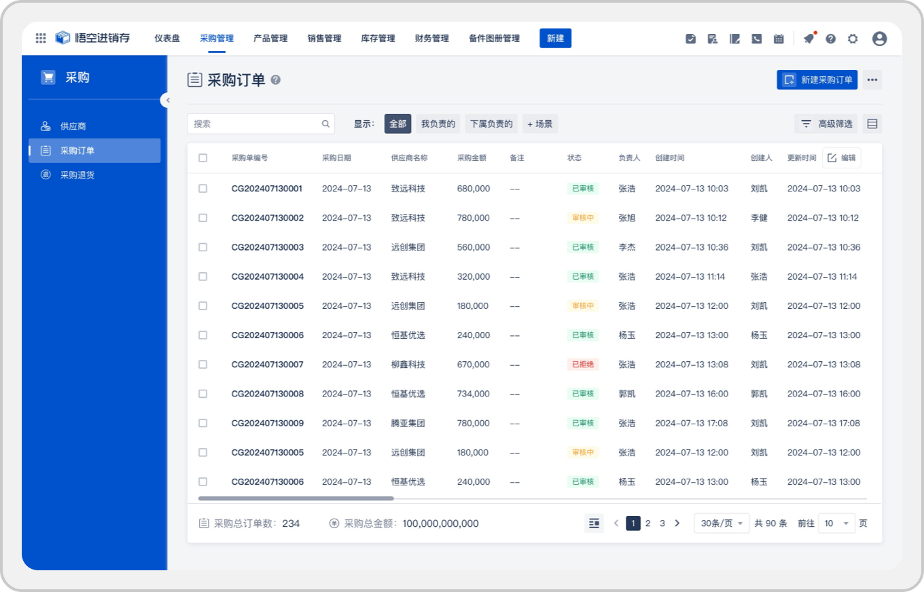
Task: Go to the next page with the right chevron
Action: click(x=677, y=523)
